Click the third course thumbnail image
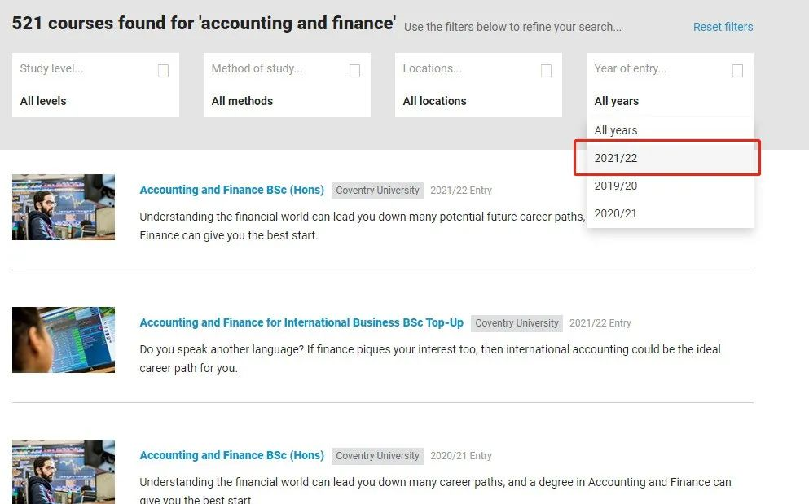The width and height of the screenshot is (809, 504). pyautogui.click(x=64, y=471)
